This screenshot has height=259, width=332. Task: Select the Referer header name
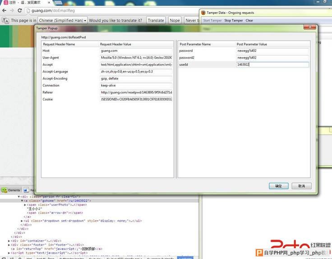(48, 92)
